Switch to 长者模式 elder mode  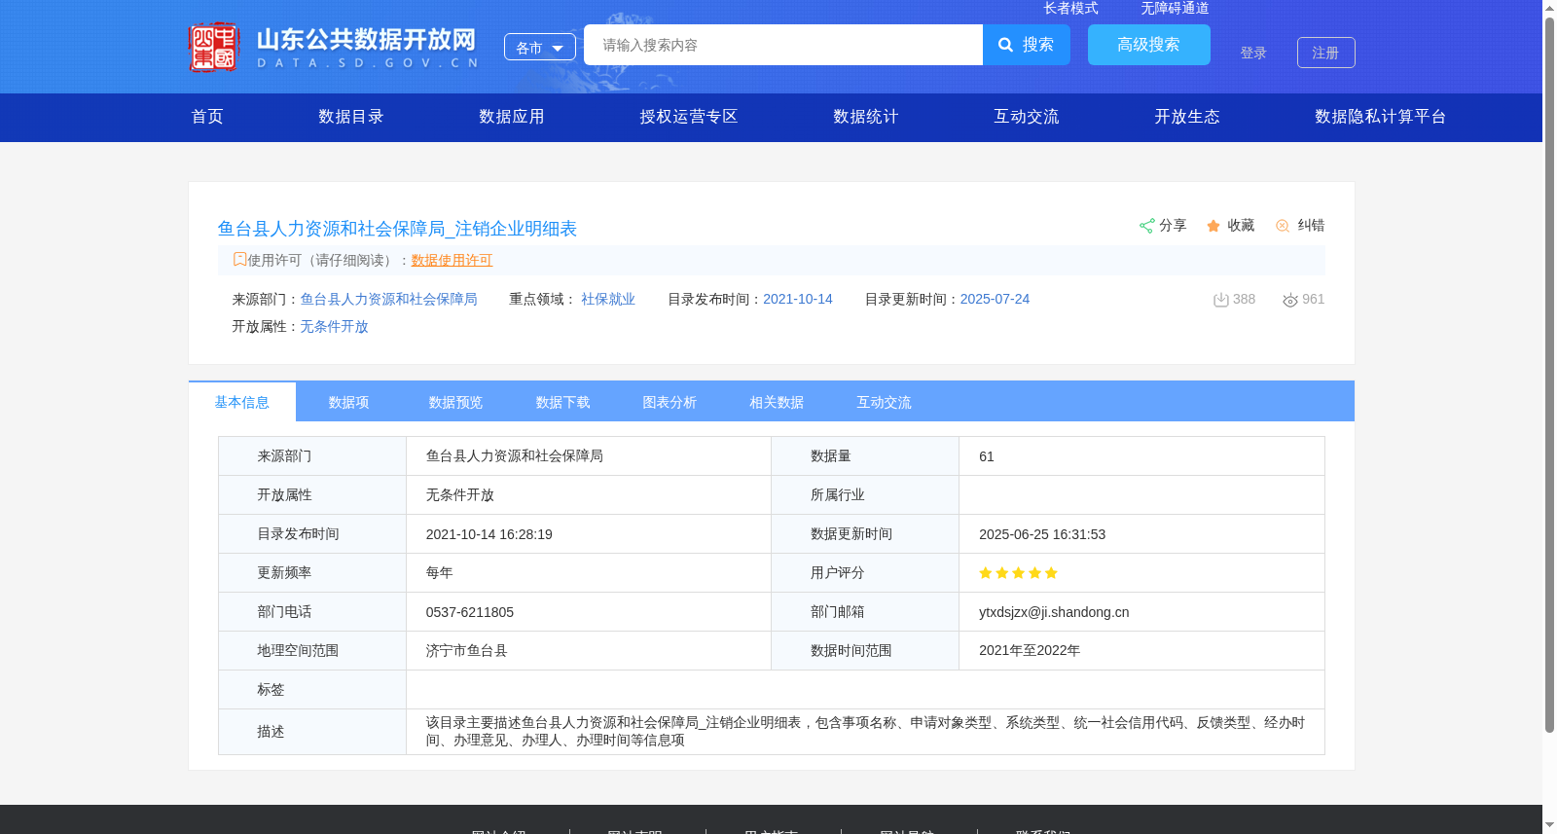click(1070, 8)
